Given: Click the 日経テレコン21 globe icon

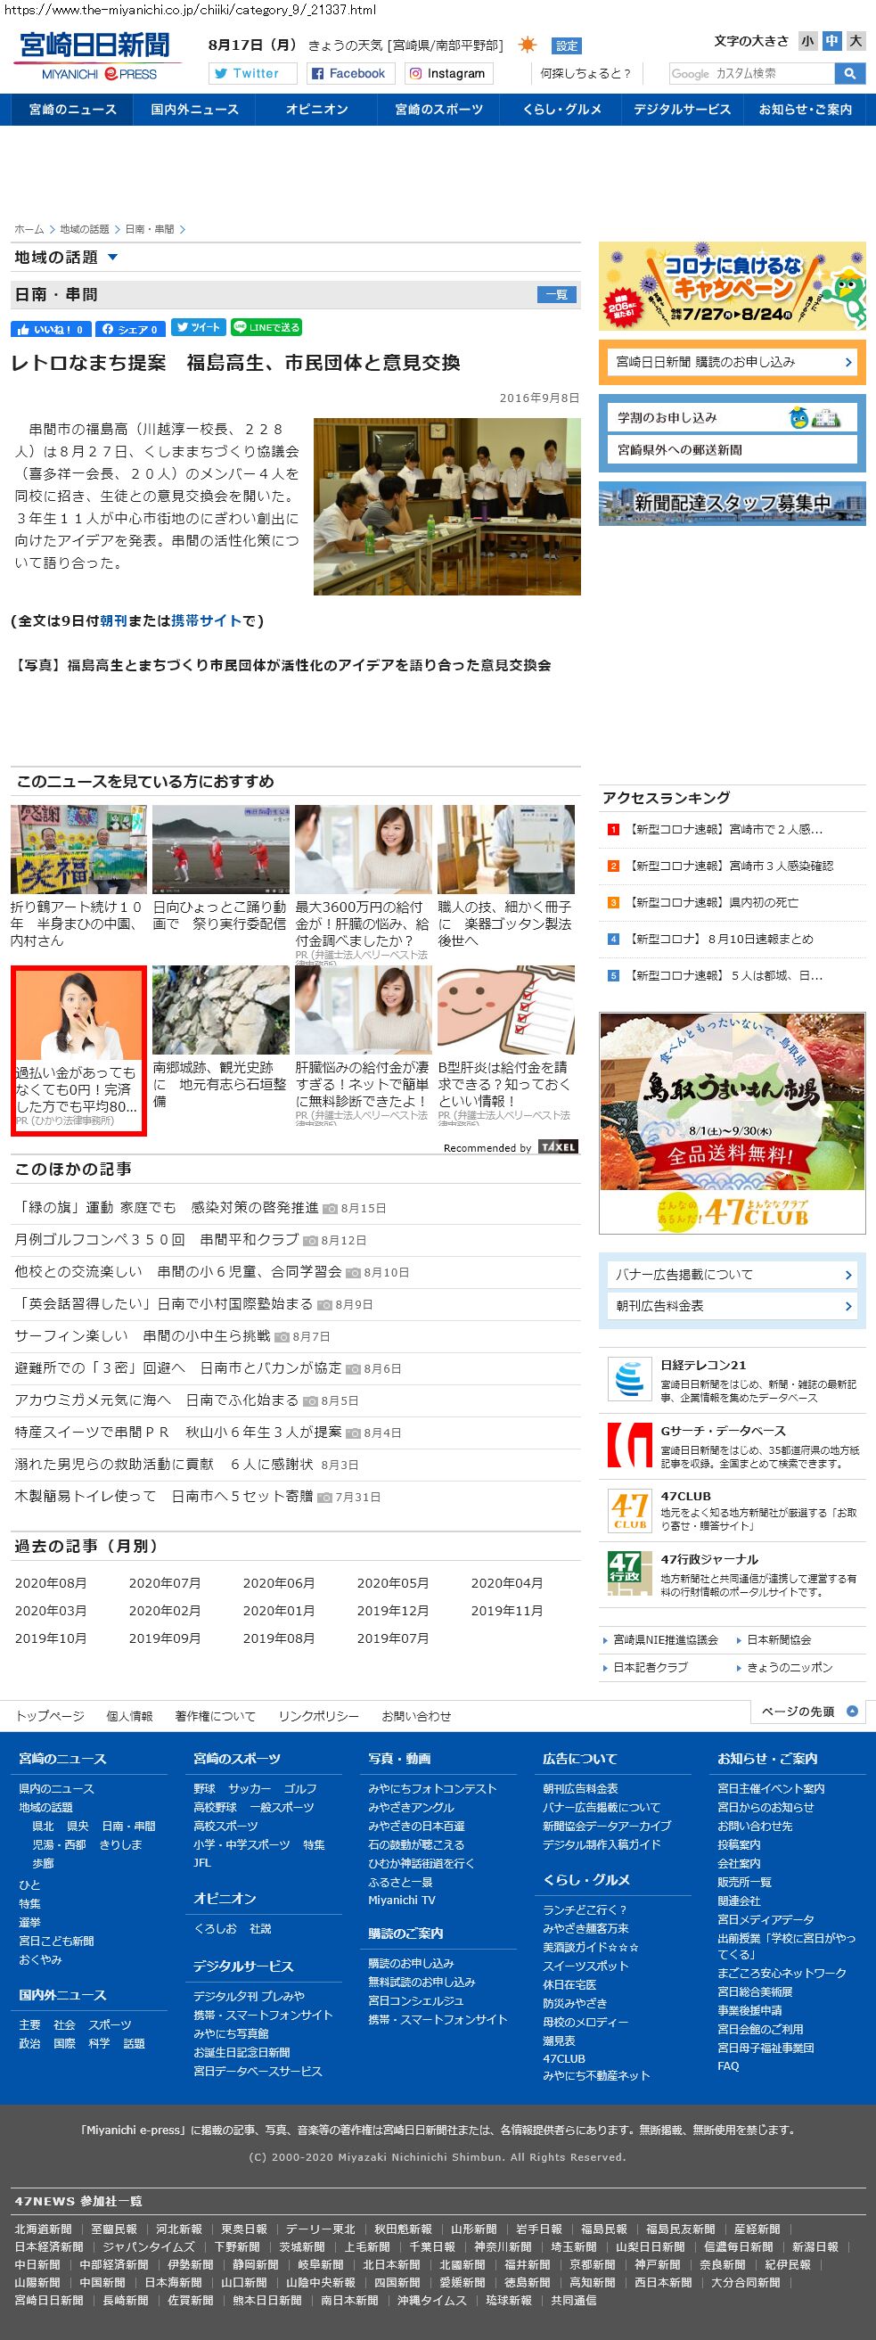Looking at the screenshot, I should pyautogui.click(x=629, y=1381).
